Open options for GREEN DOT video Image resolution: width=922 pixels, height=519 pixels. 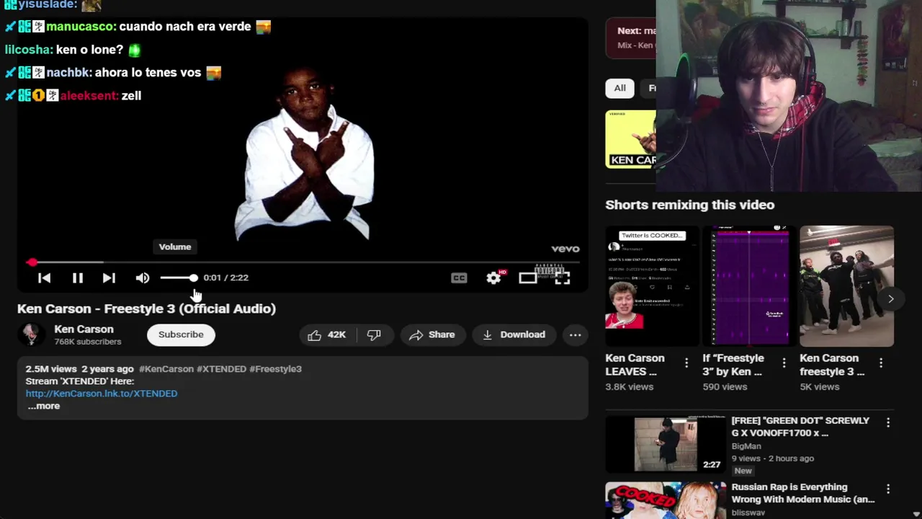888,422
